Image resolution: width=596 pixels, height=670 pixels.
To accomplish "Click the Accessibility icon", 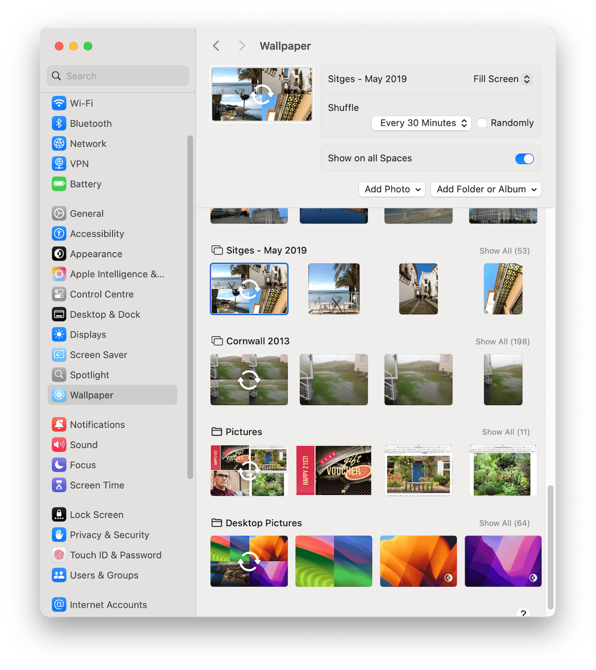I will 59,234.
